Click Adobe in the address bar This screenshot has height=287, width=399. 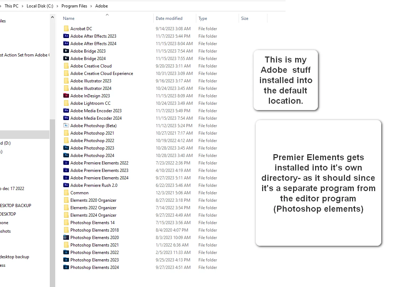(x=102, y=6)
